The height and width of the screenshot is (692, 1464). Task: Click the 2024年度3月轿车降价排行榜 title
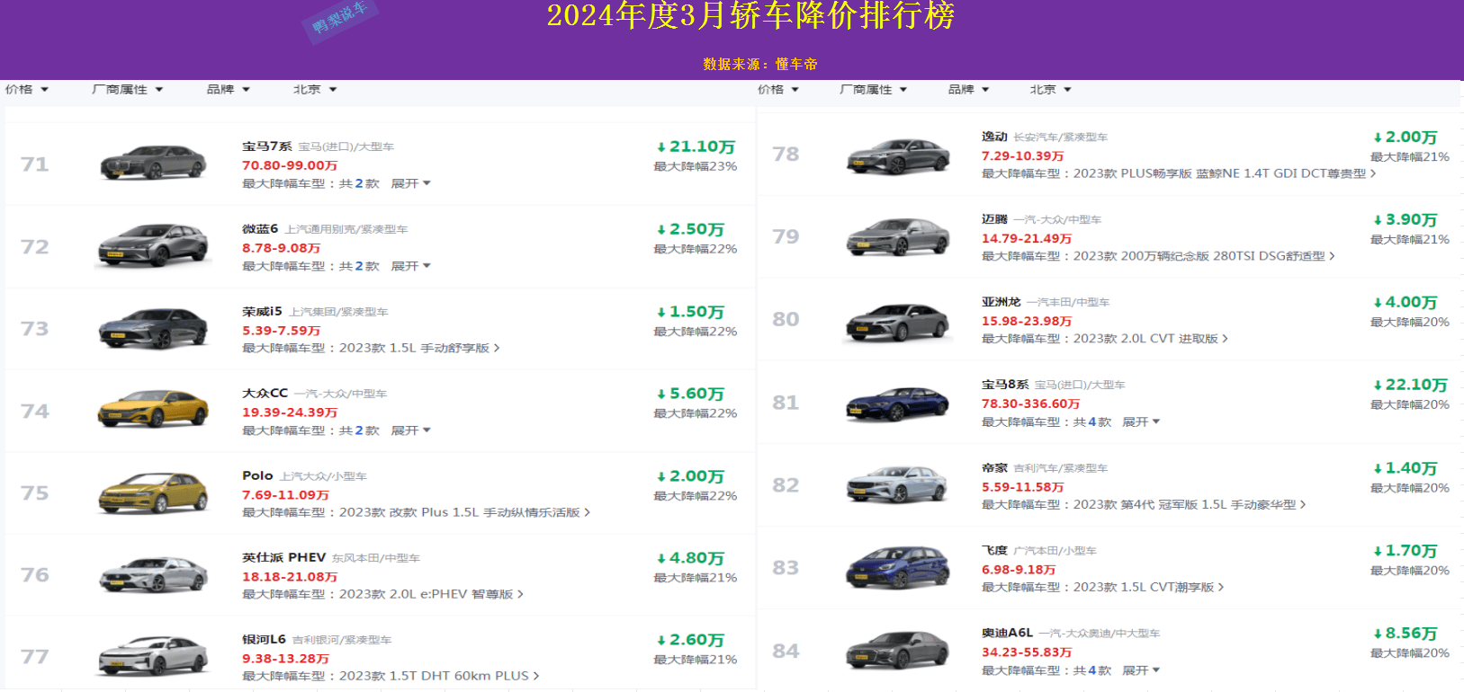(750, 15)
